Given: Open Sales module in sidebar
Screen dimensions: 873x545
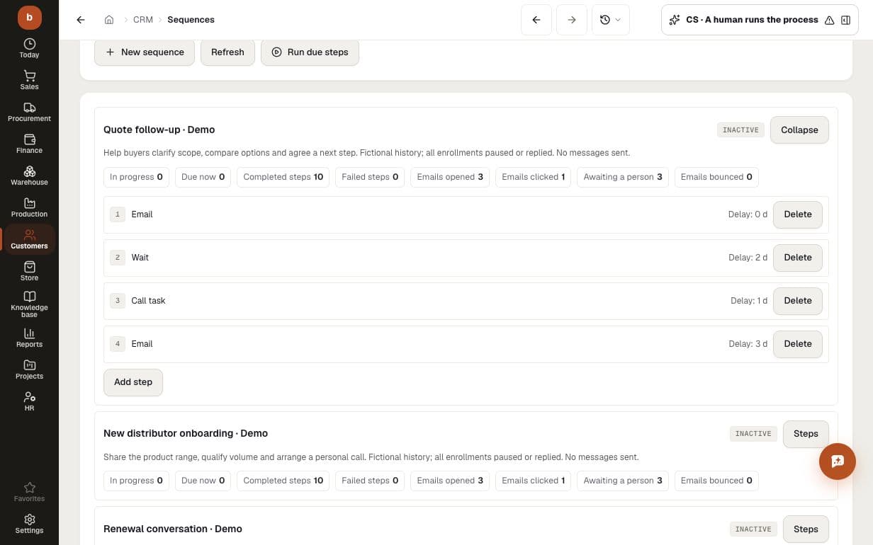Looking at the screenshot, I should pos(29,80).
